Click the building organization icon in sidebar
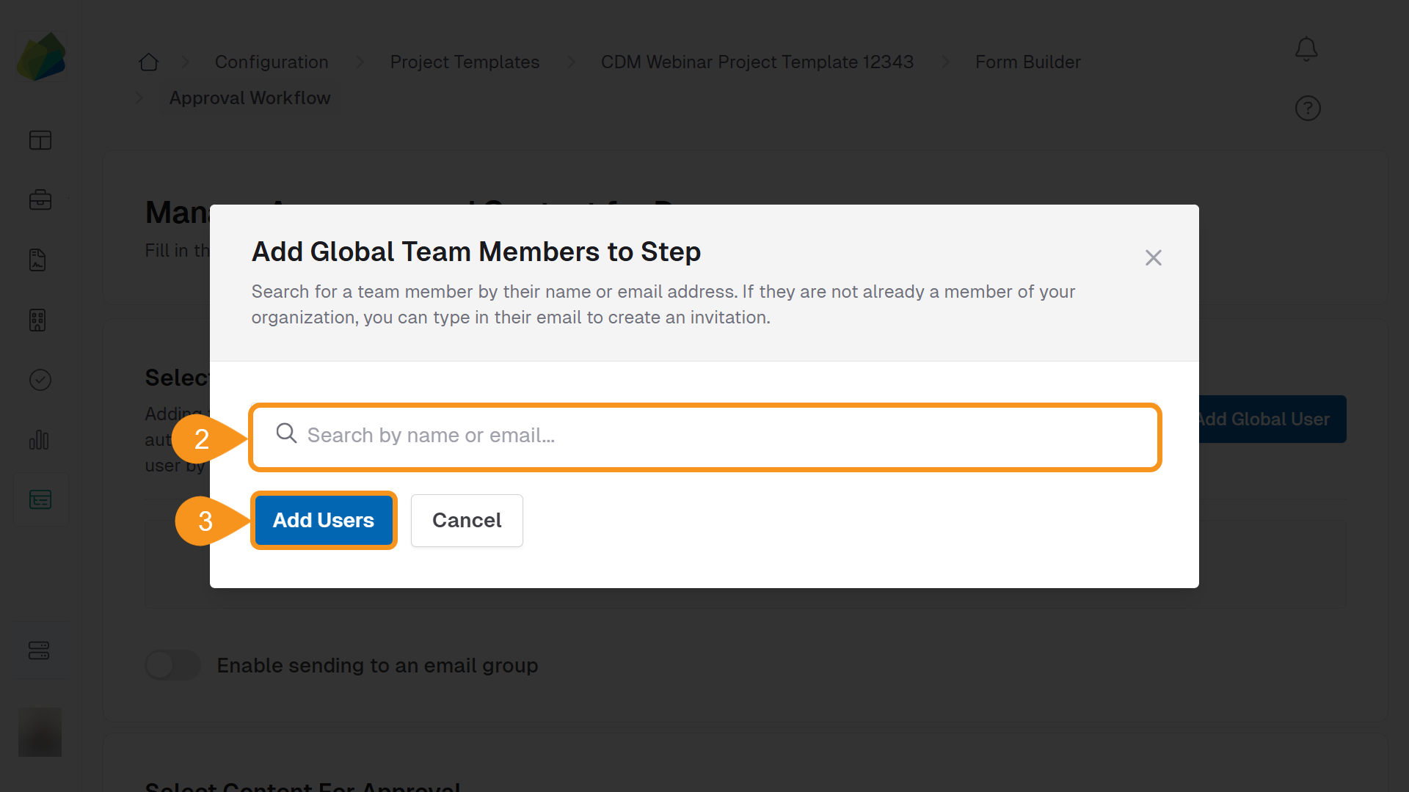The image size is (1409, 792). 40,320
